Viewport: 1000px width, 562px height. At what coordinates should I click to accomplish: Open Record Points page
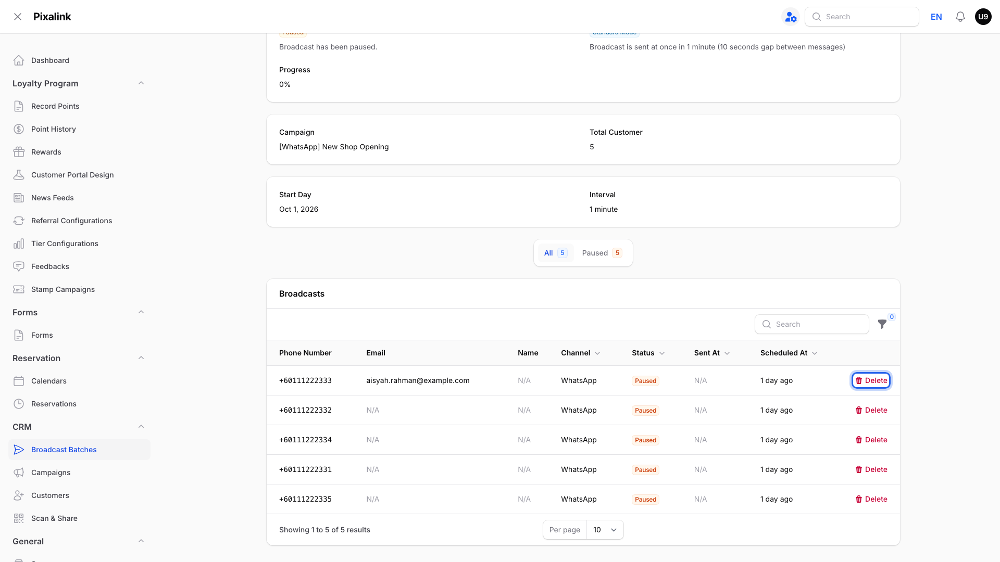tap(79, 106)
